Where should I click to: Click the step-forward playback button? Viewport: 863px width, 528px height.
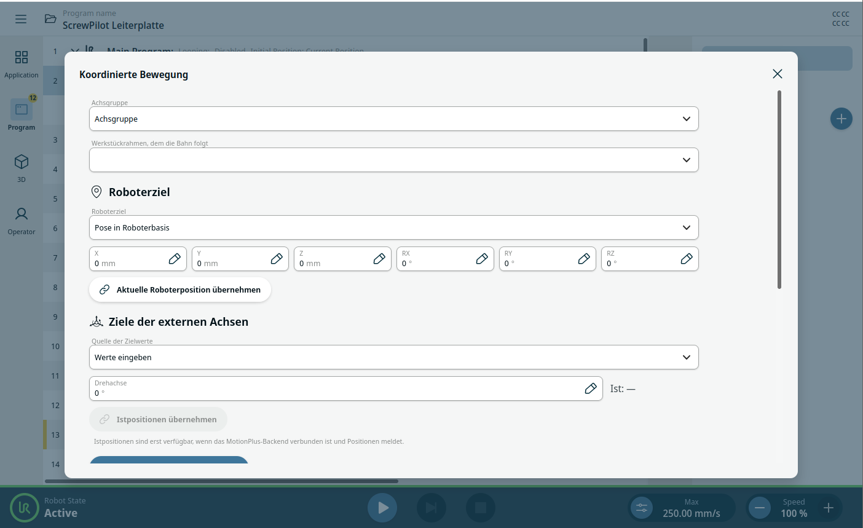[431, 508]
